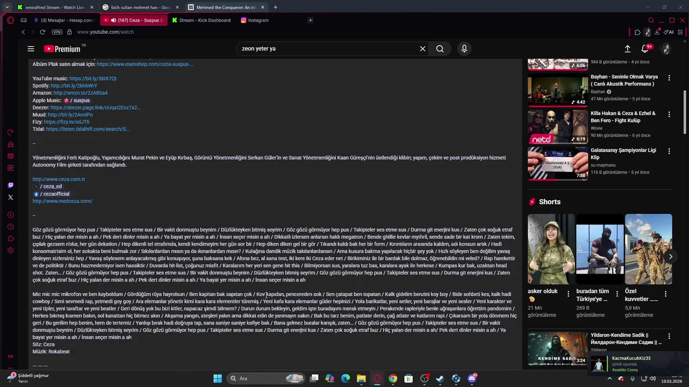Click the www.youtube.com/watch address bar
Image resolution: width=689 pixels, height=387 pixels.
(x=106, y=32)
